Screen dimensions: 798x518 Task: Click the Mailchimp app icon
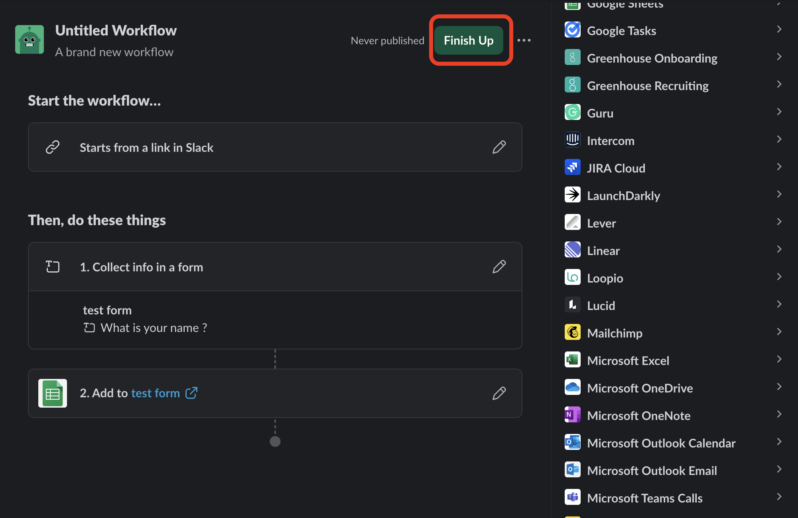click(573, 332)
